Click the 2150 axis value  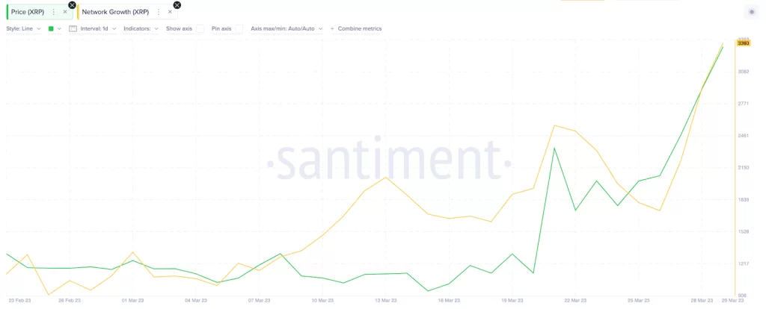point(744,168)
